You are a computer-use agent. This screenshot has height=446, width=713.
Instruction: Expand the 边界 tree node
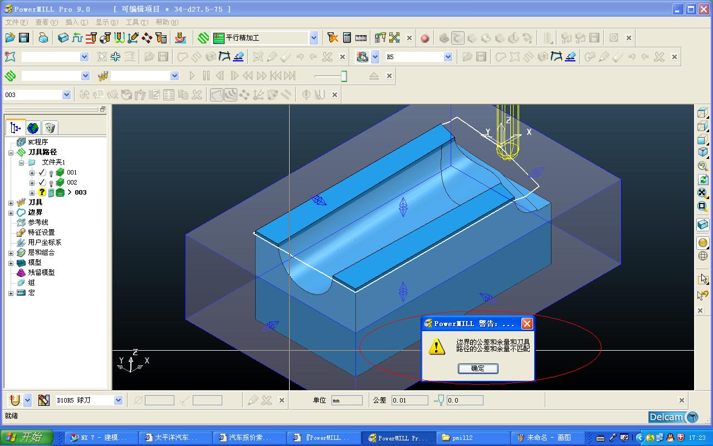click(11, 212)
